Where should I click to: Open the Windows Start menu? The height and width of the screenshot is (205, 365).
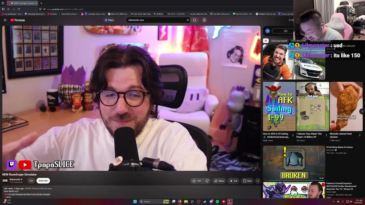[135, 202]
